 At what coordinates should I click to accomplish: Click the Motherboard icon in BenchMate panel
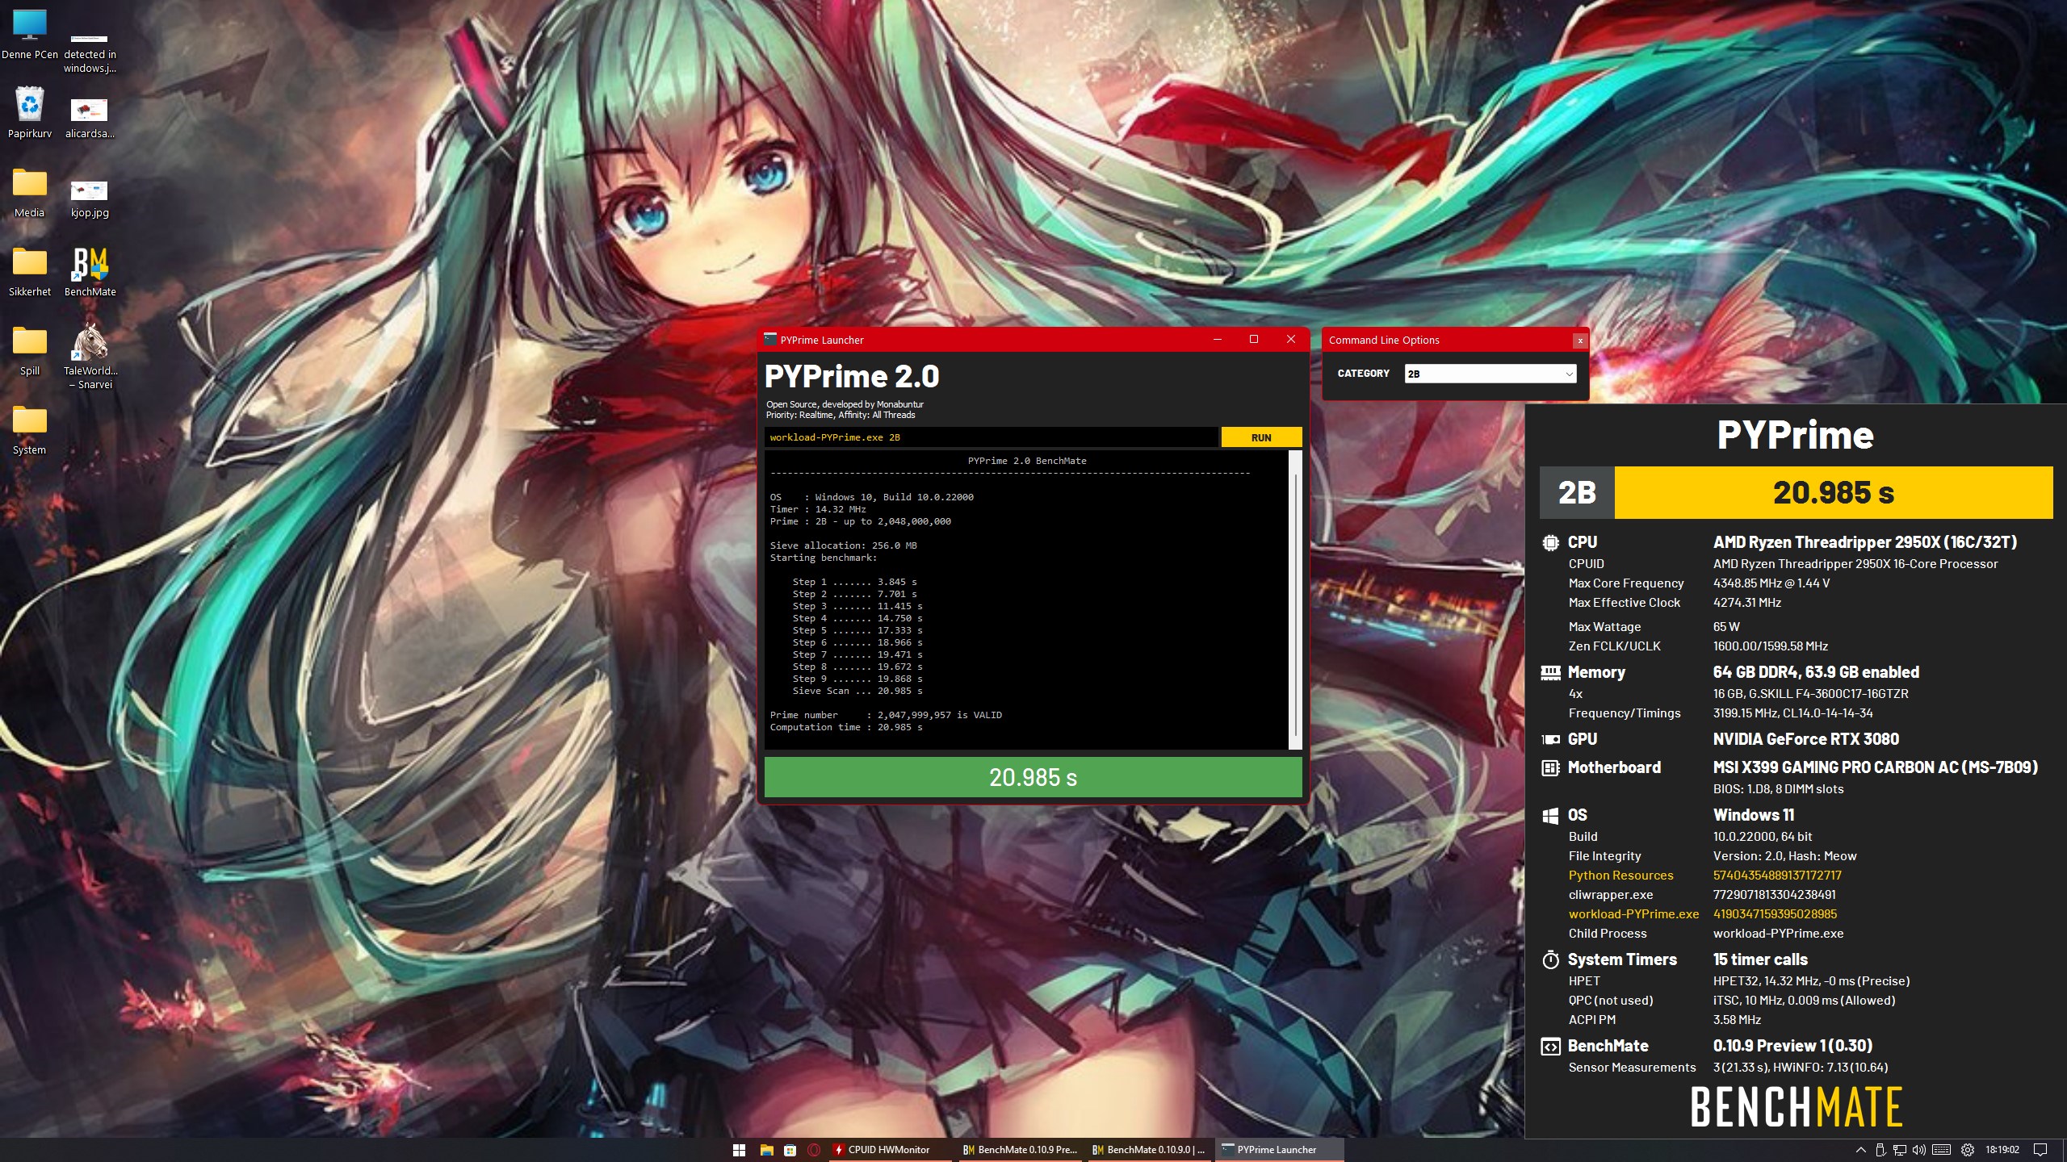click(x=1550, y=767)
